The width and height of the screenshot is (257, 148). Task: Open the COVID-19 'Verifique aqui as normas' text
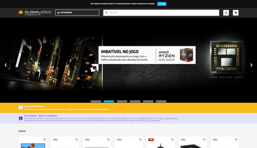(x=66, y=109)
